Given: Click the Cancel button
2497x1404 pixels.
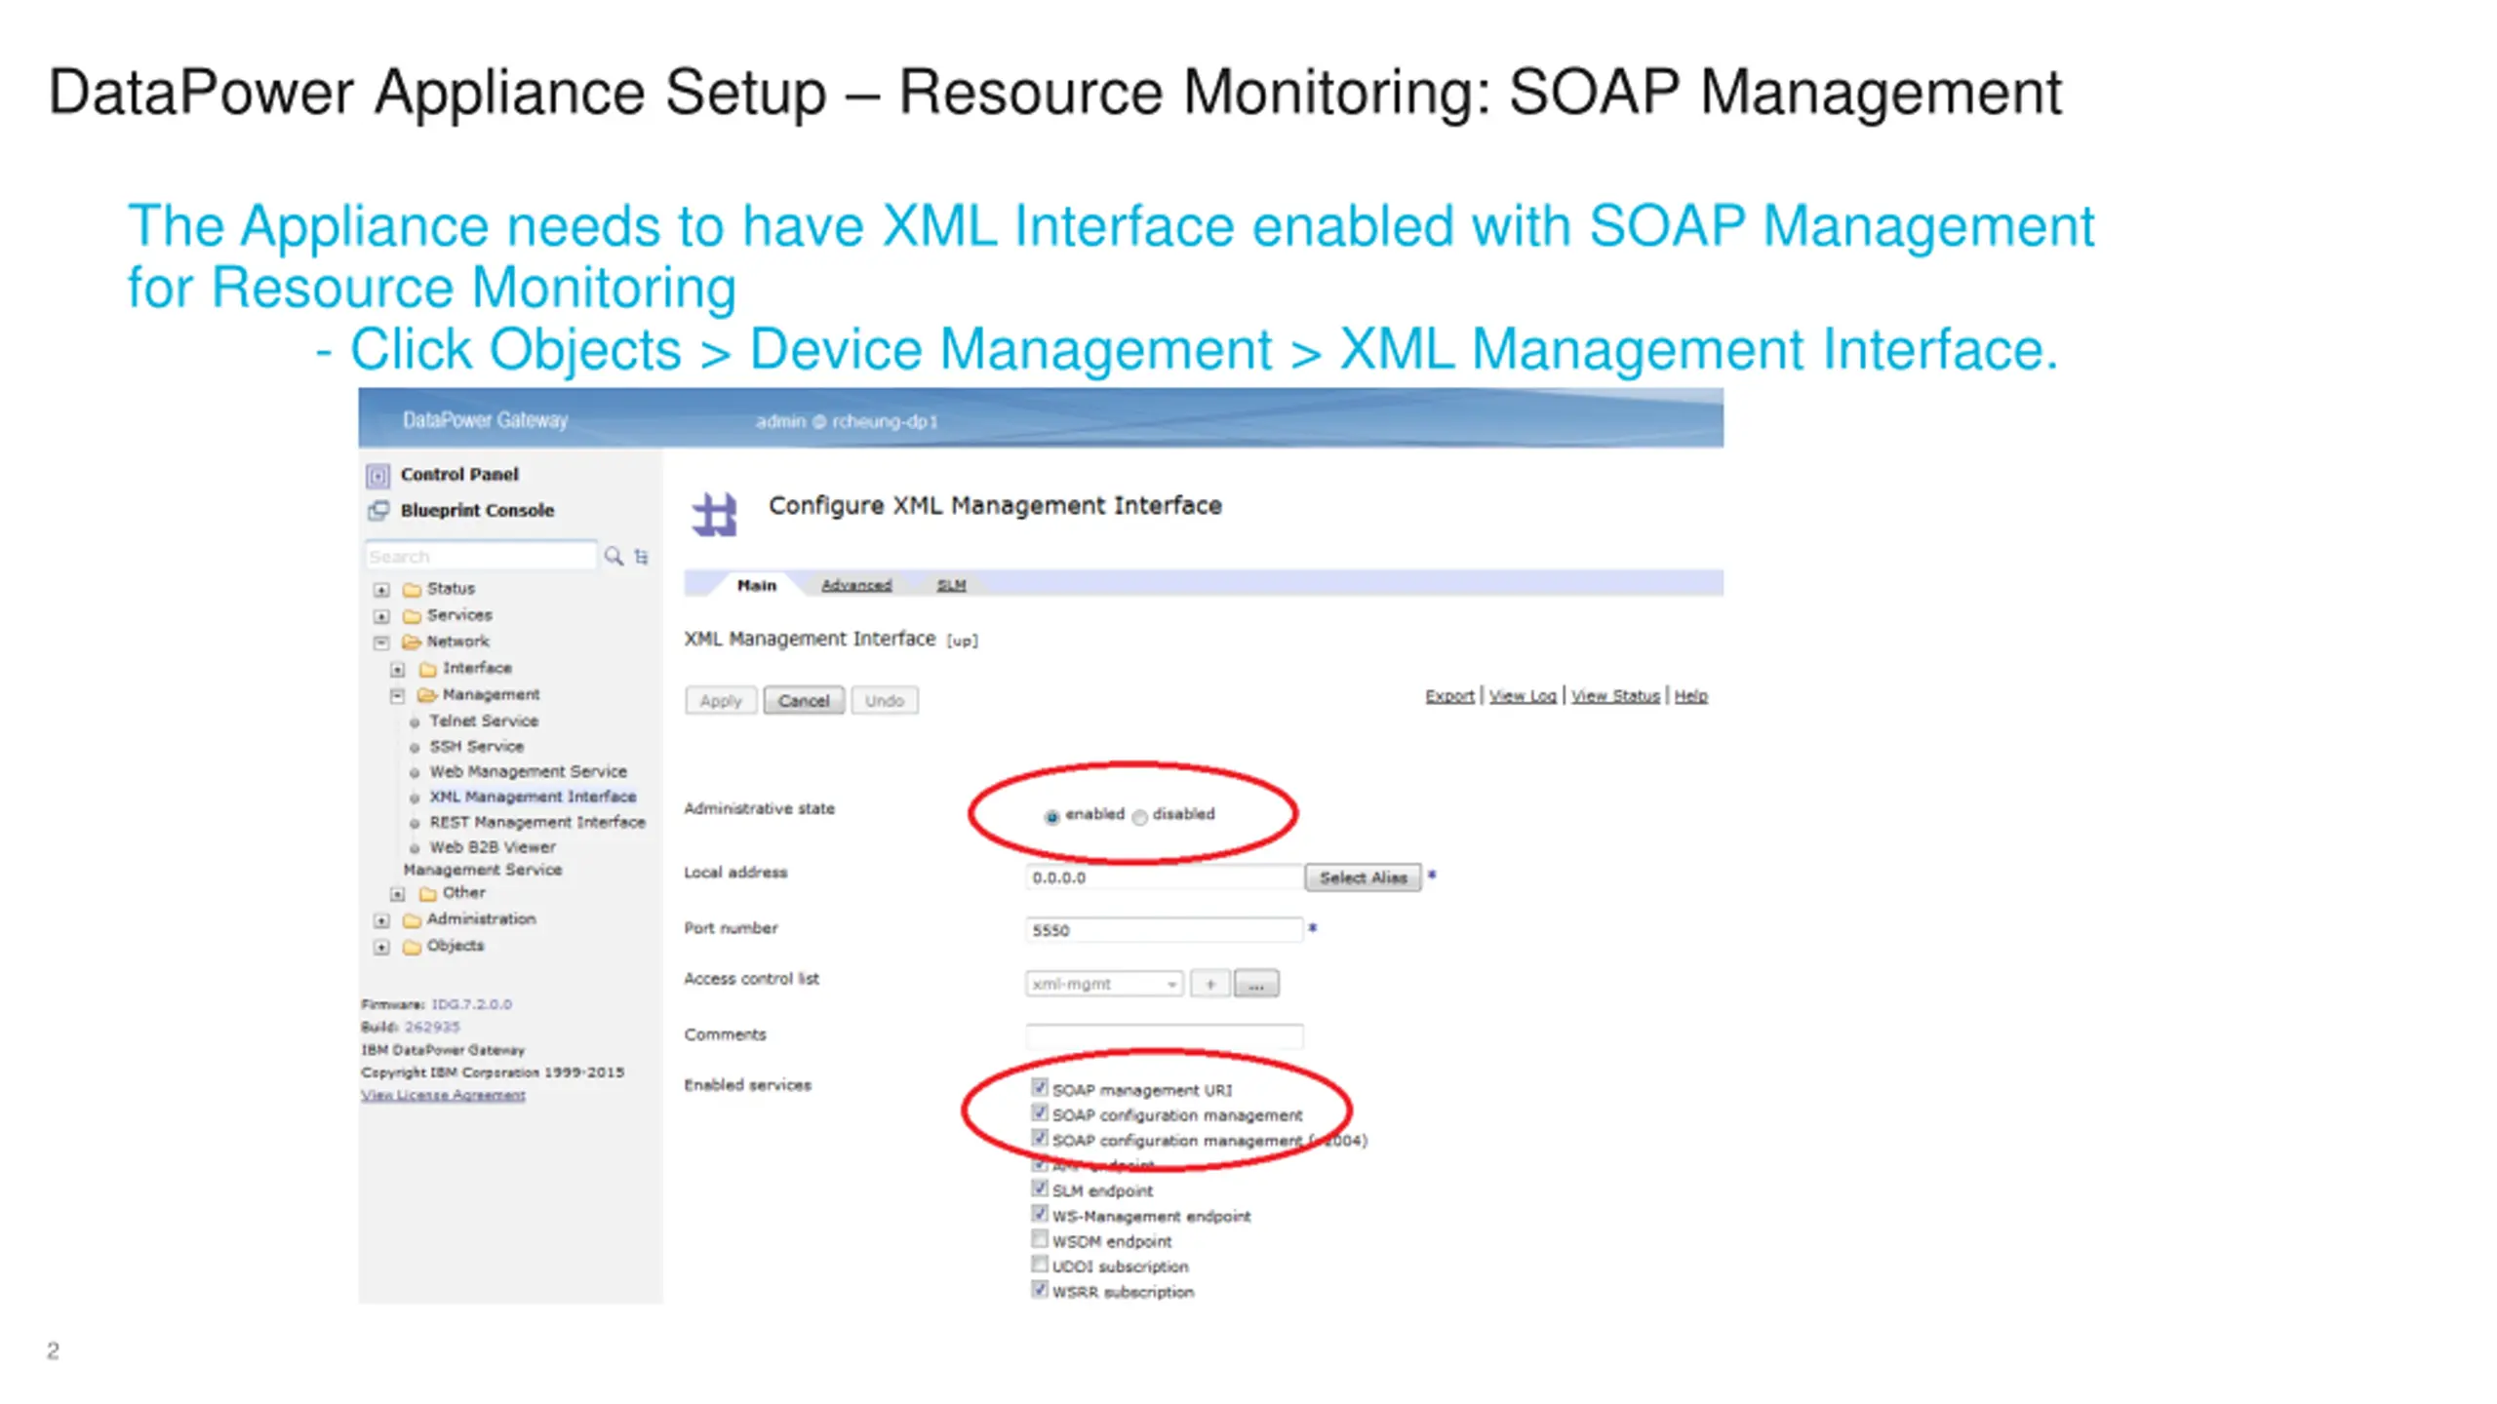Looking at the screenshot, I should [804, 700].
